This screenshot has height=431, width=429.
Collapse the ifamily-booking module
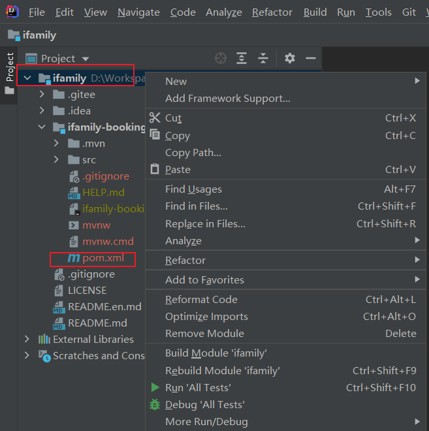tap(42, 127)
